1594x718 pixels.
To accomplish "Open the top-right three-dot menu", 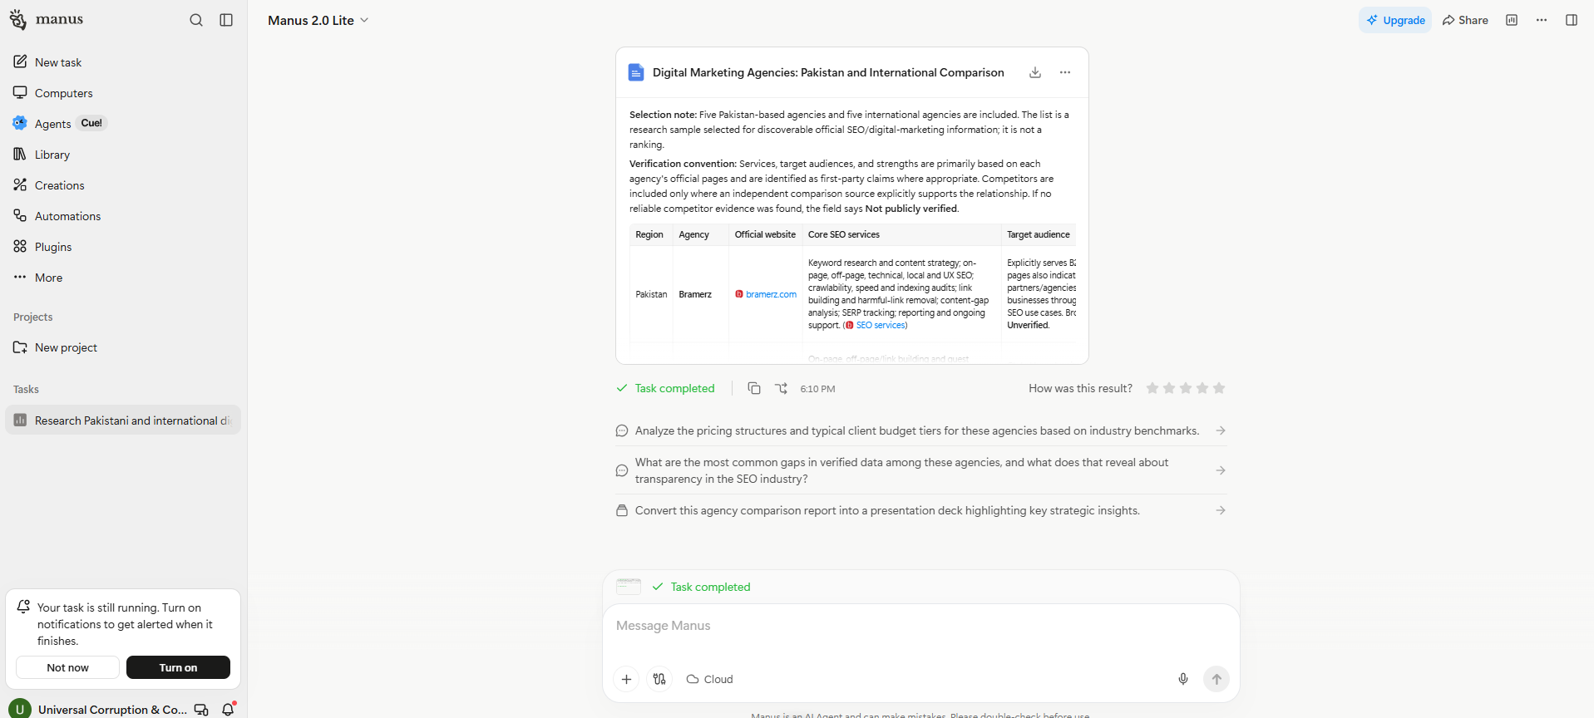I will coord(1542,20).
